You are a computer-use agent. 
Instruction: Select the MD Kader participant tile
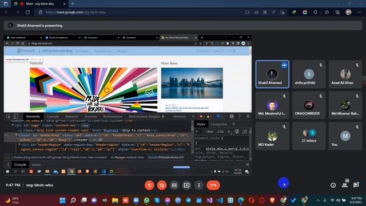(x=272, y=136)
